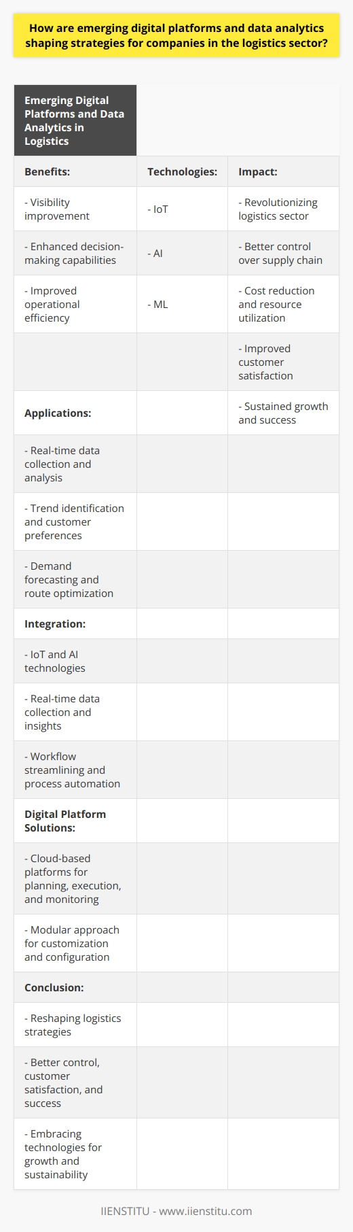Click the Technologies: column heading
Image resolution: width=353 pixels, height=1232 pixels.
click(x=182, y=171)
